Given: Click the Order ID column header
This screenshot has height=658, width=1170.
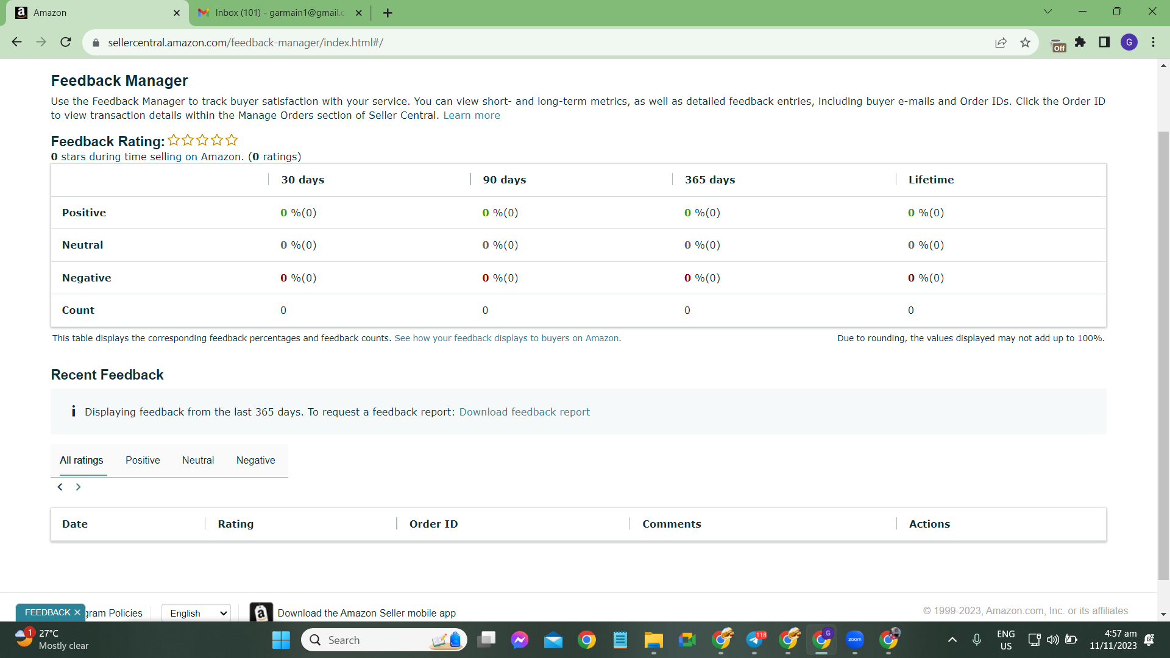Looking at the screenshot, I should (x=433, y=524).
